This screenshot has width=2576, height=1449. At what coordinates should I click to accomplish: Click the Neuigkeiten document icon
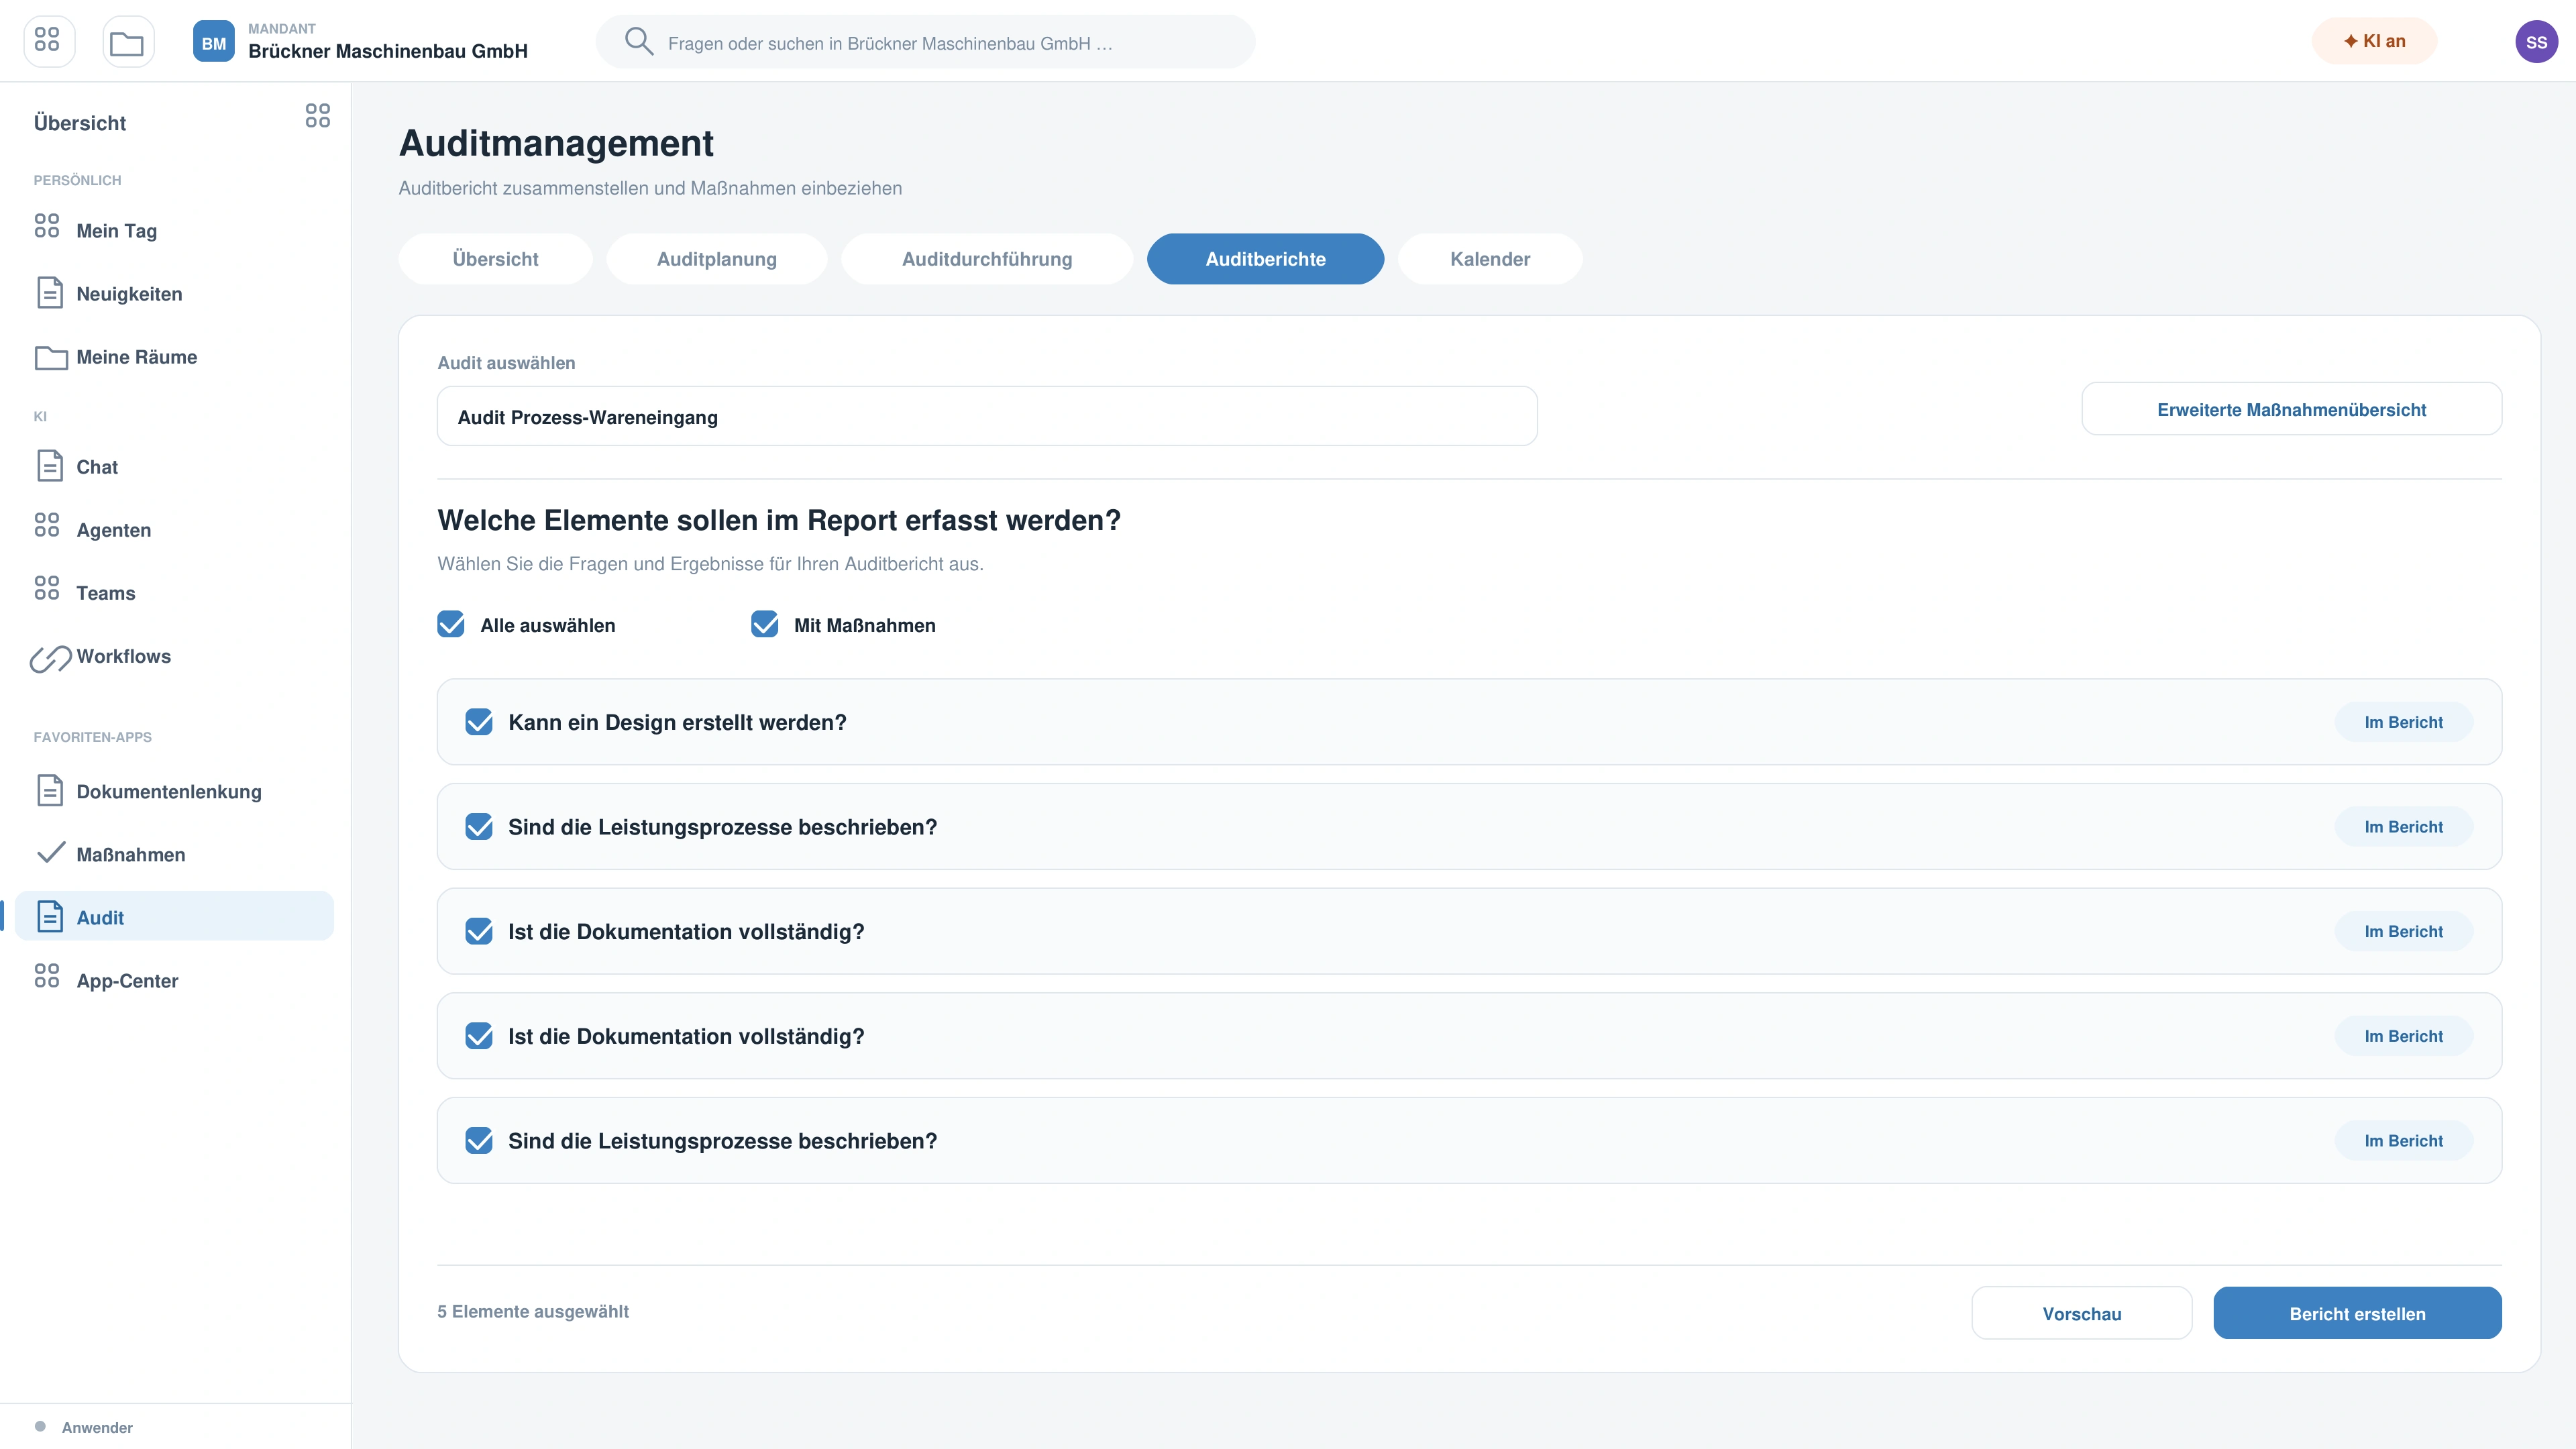tap(49, 293)
